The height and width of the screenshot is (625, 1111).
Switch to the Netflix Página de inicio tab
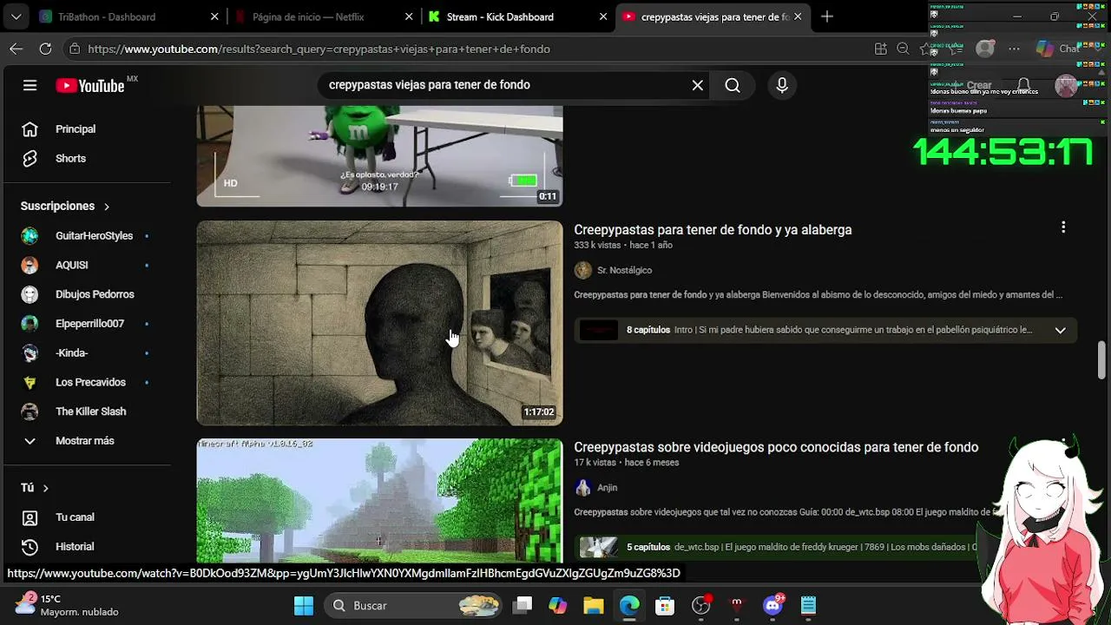click(x=320, y=16)
